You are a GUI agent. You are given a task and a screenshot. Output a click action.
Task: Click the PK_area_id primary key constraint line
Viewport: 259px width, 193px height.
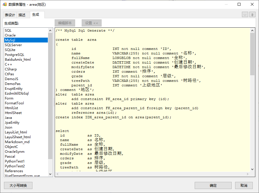pos(120,99)
